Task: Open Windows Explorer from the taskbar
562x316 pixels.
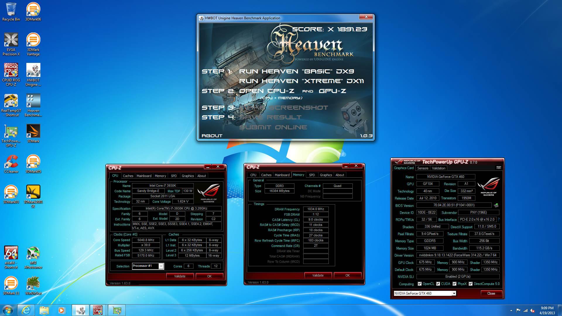Action: [x=44, y=310]
